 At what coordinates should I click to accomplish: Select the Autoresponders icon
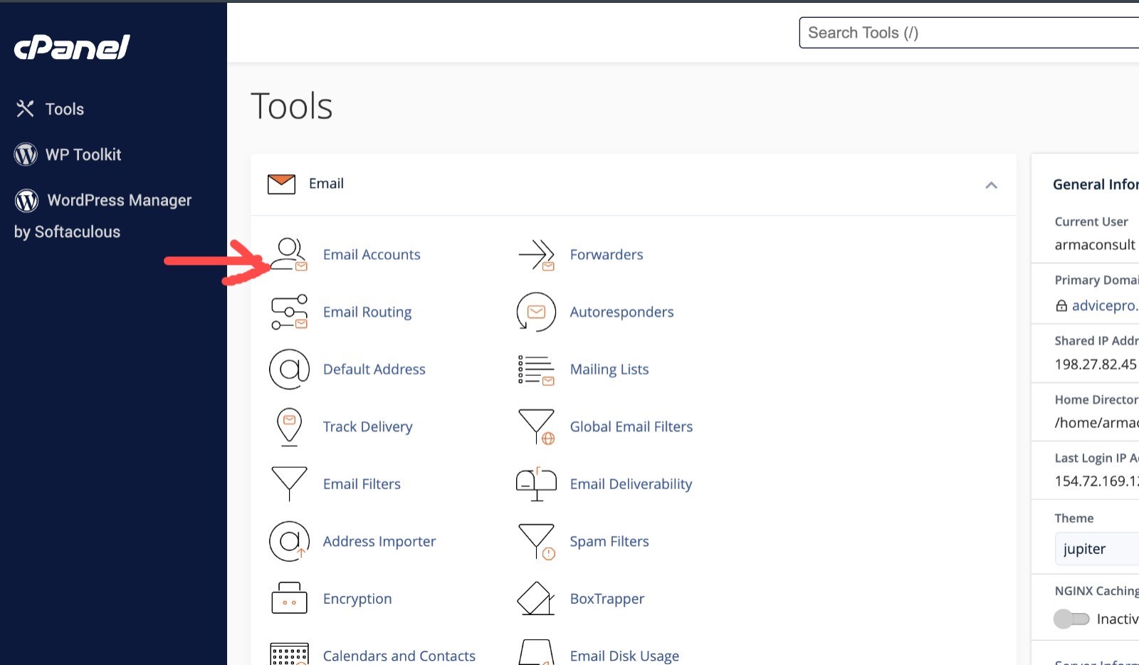(536, 312)
